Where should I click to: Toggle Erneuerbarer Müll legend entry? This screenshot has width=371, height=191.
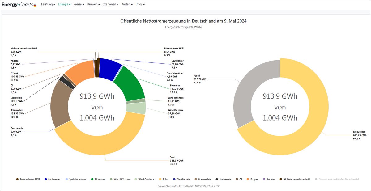tap(28, 179)
